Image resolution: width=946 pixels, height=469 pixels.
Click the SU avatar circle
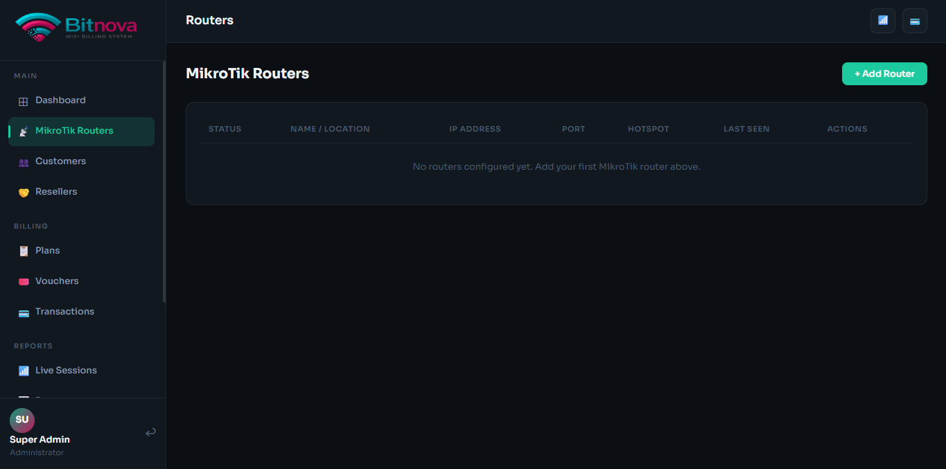click(22, 420)
